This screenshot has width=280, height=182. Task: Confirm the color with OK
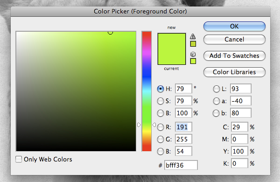[x=234, y=27]
